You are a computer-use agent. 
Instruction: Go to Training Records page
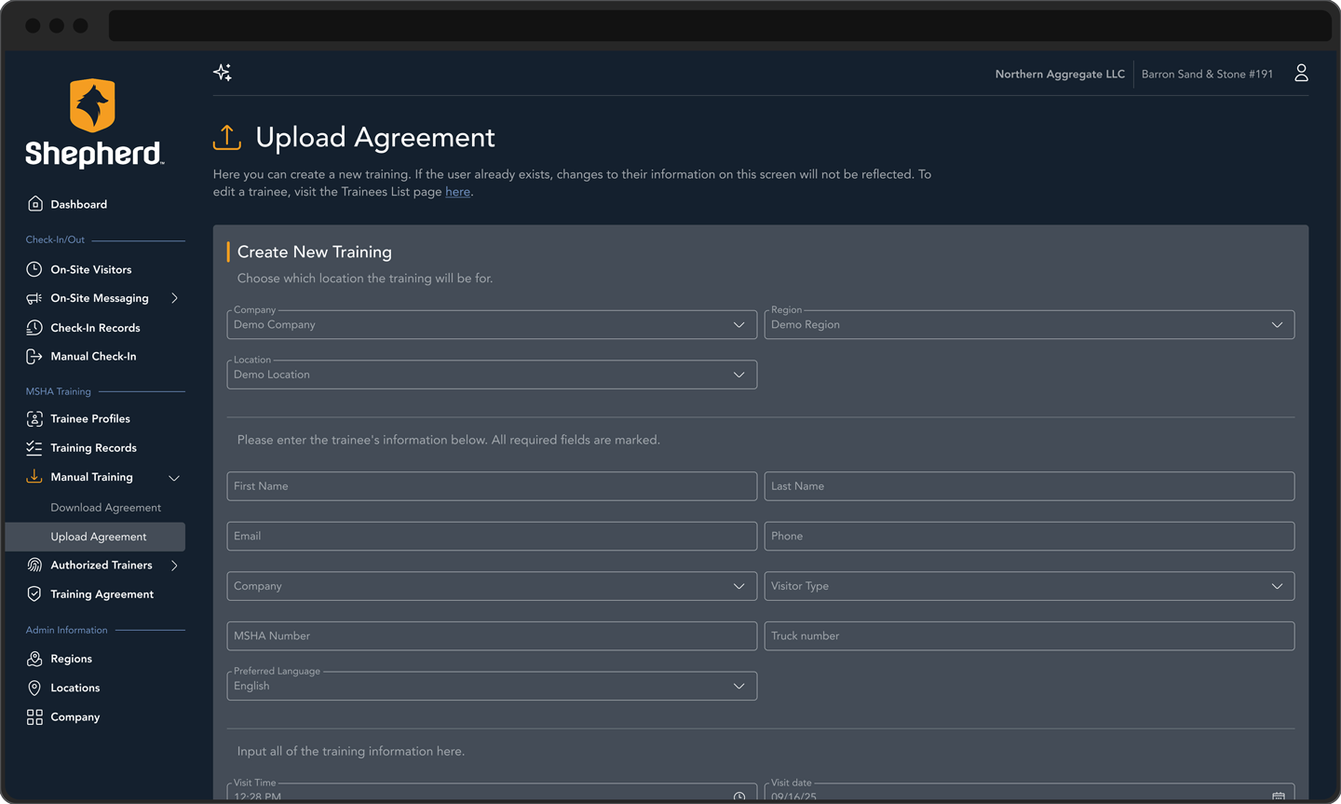pyautogui.click(x=93, y=448)
